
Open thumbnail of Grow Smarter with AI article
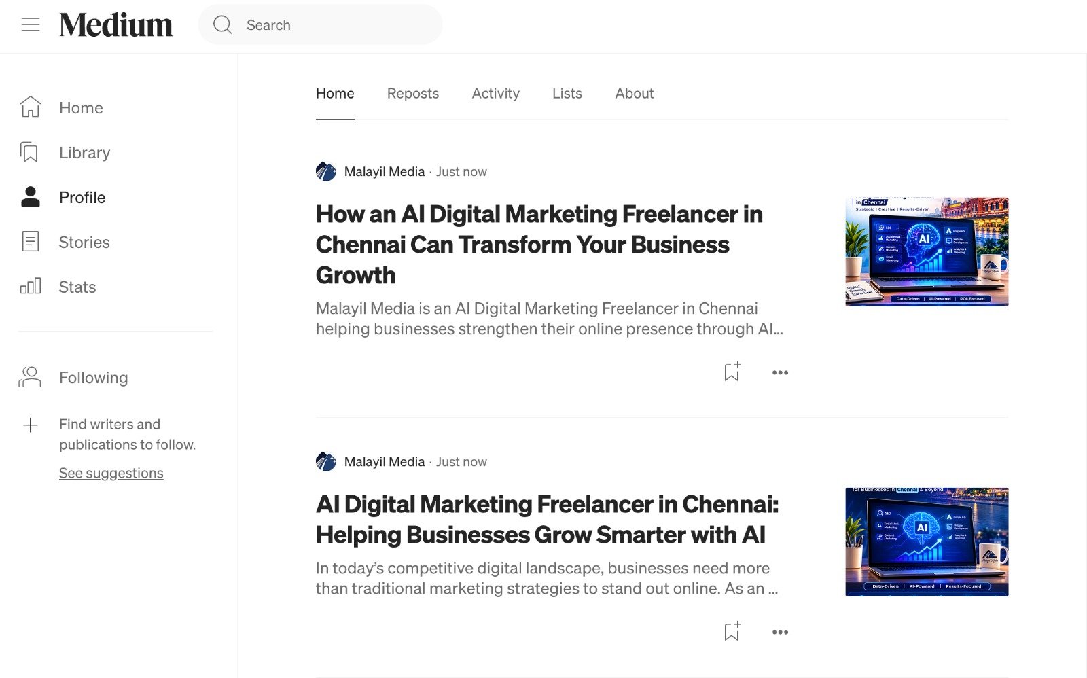927,542
